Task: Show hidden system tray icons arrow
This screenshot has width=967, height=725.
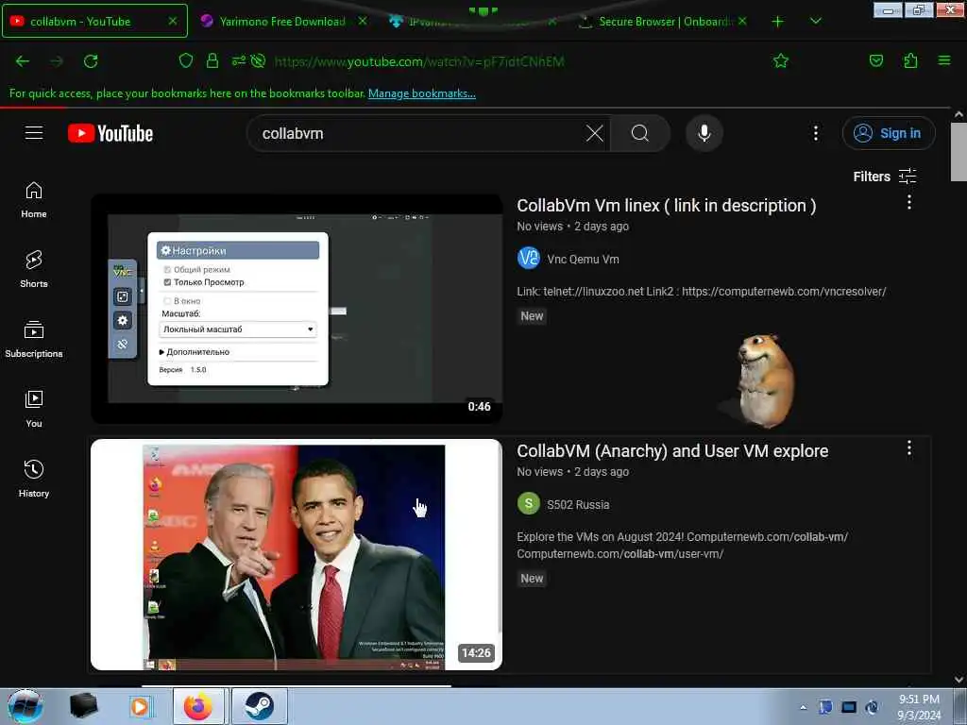Action: 803,707
